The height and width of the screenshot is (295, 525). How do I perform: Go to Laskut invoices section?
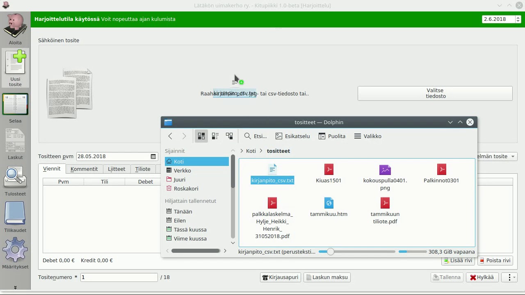coord(15,144)
